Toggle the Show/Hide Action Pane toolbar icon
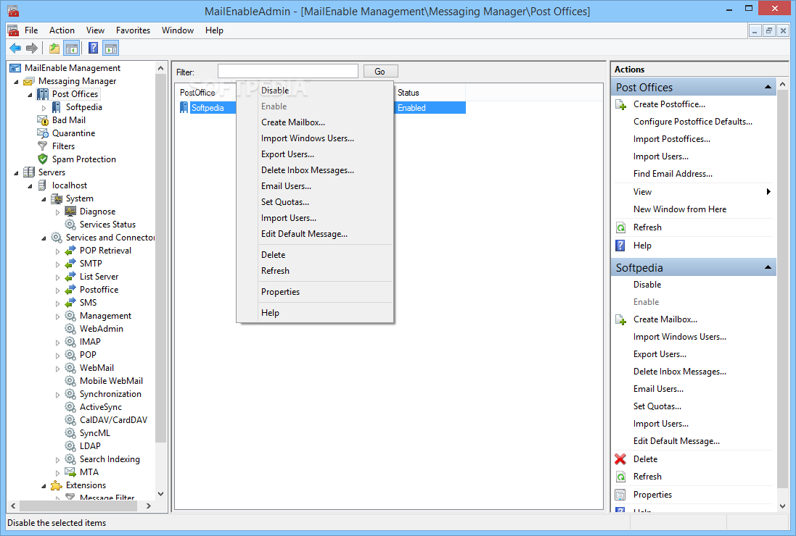This screenshot has width=796, height=536. [x=111, y=48]
